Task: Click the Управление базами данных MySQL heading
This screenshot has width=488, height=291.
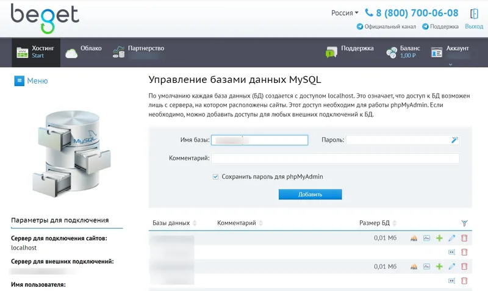Action: point(235,80)
